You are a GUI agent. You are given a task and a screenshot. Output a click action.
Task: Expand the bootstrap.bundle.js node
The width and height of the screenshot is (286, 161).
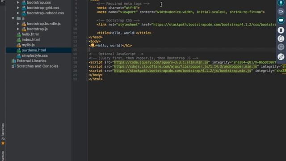18,24
